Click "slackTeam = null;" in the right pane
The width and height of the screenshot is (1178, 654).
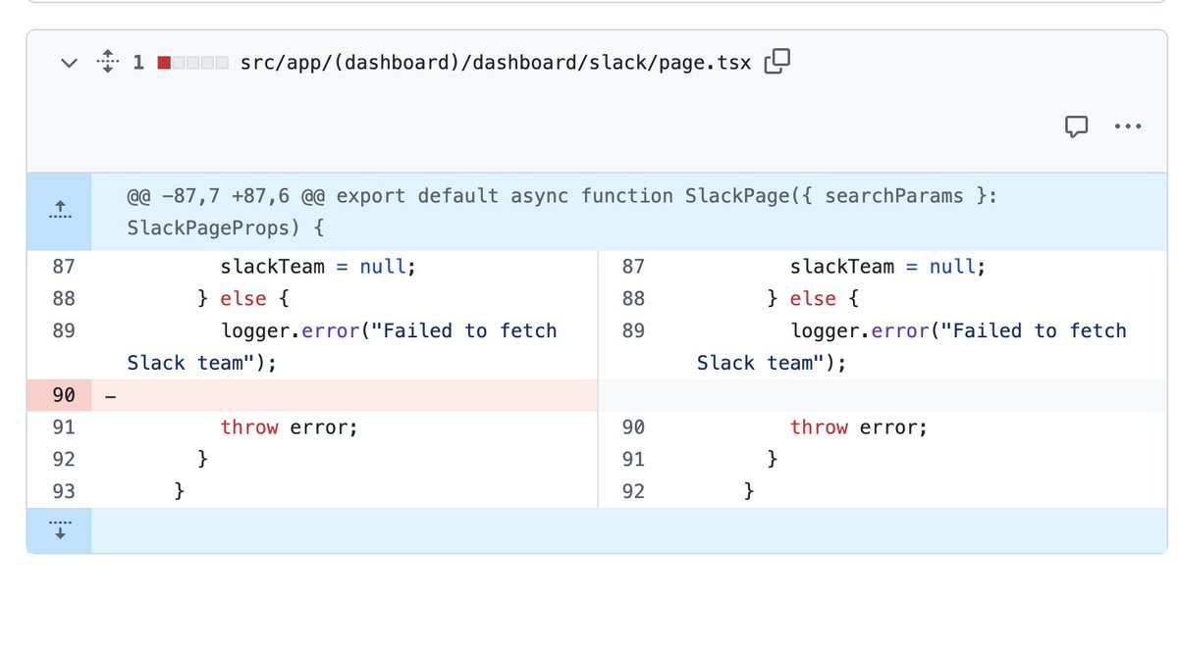click(887, 267)
